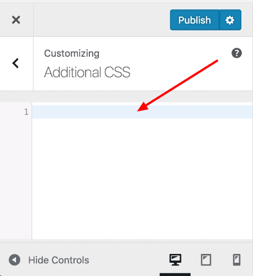Place cursor in highlighted CSS line 1
The height and width of the screenshot is (276, 253).
[142, 112]
